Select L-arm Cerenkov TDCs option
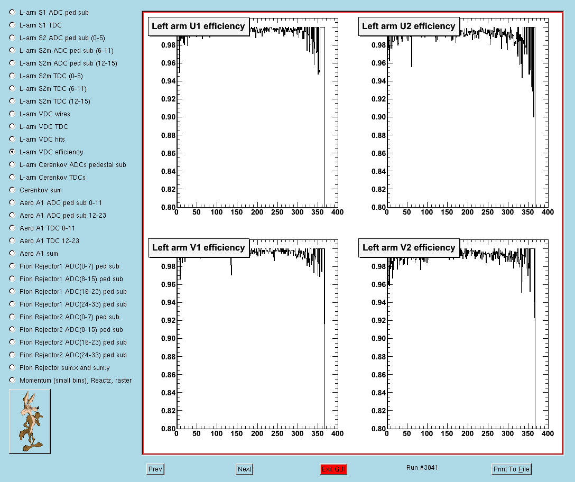This screenshot has width=575, height=482. click(12, 177)
